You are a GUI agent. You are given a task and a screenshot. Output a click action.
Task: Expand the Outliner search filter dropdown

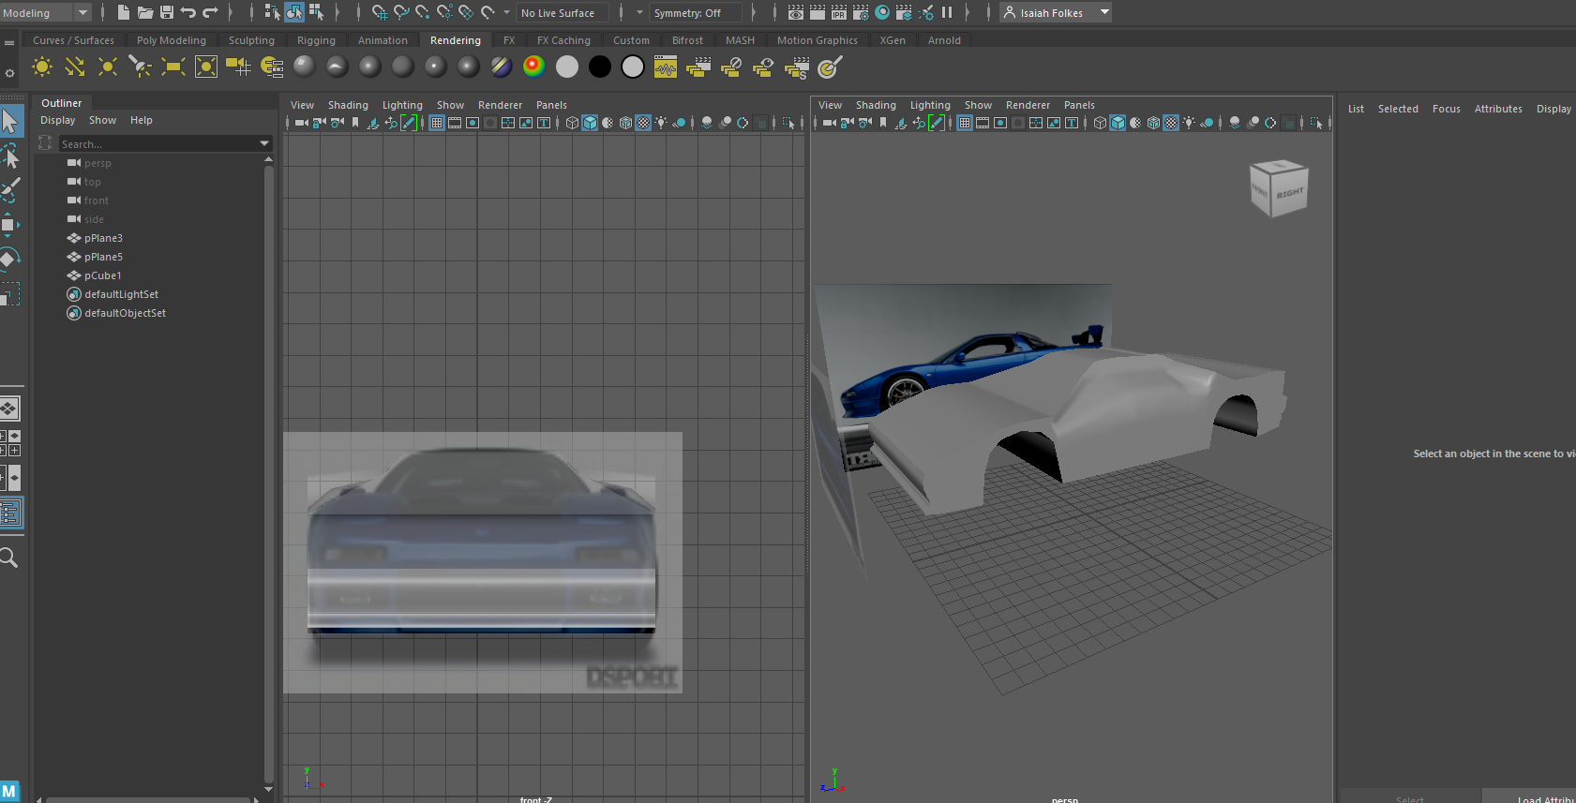tap(264, 143)
